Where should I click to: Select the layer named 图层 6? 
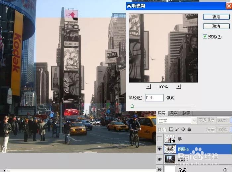[183, 149]
